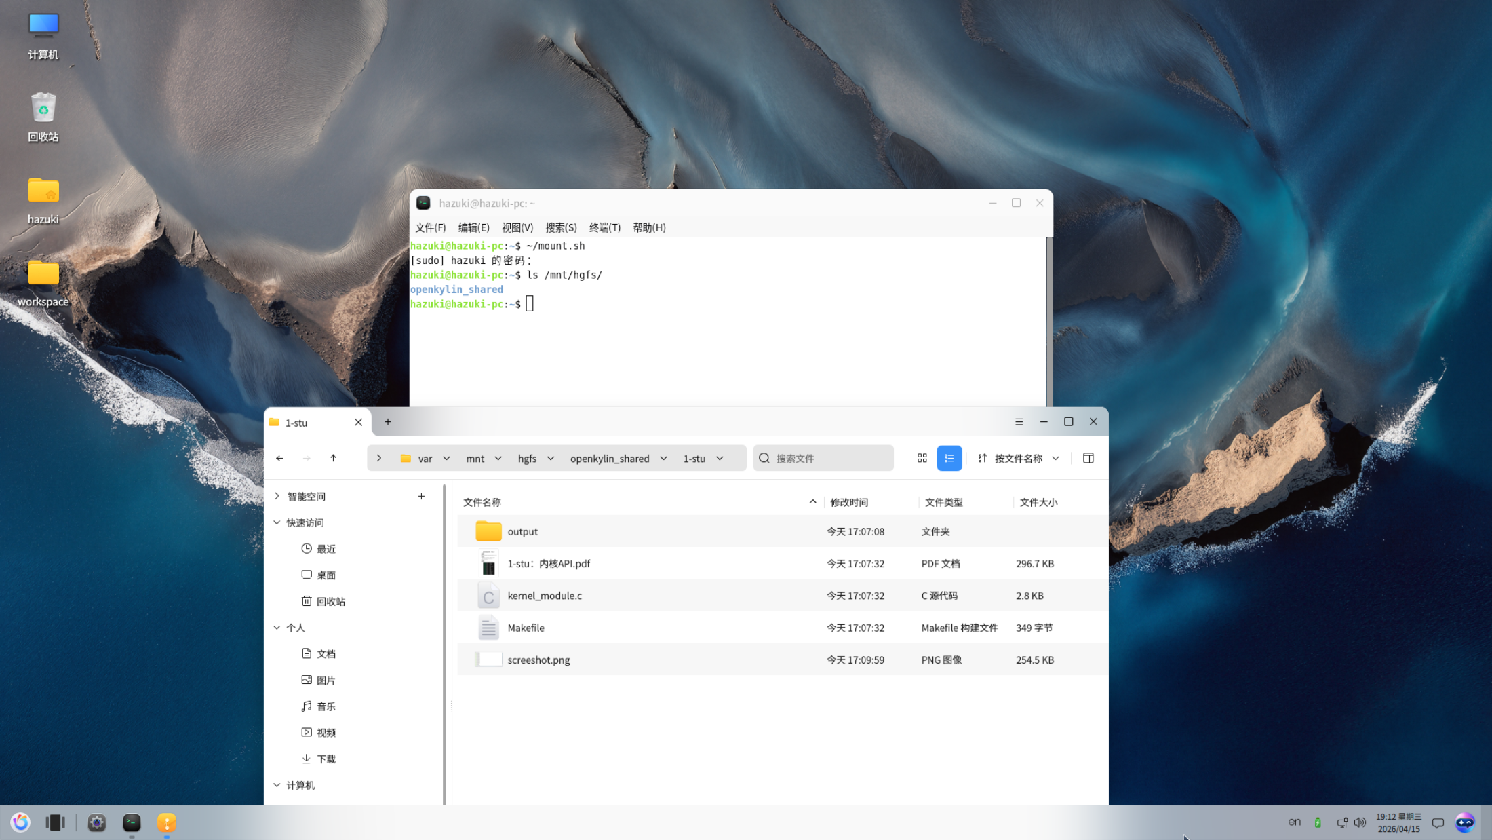Open the terminal Edit (编辑) menu
This screenshot has height=840, width=1492.
click(473, 227)
